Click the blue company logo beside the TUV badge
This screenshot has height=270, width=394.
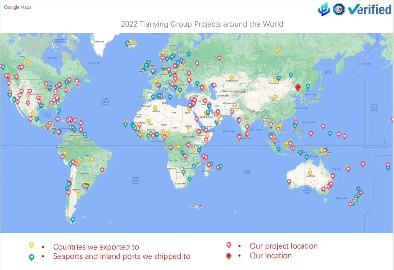(324, 9)
